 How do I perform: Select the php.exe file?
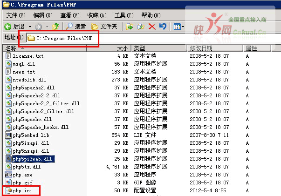click(x=22, y=175)
